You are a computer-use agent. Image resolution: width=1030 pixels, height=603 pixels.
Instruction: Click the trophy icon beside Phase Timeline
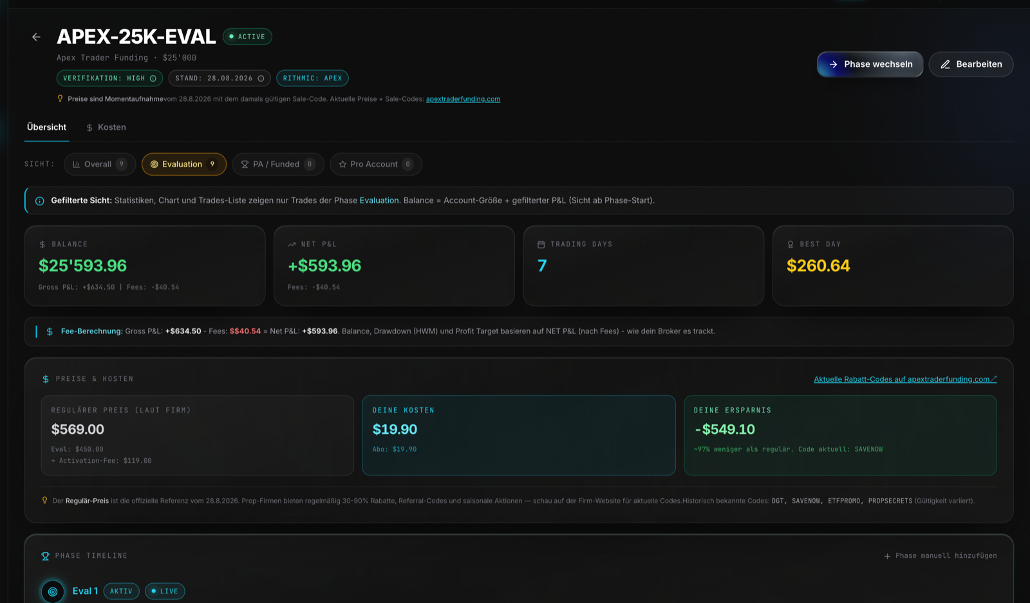45,556
